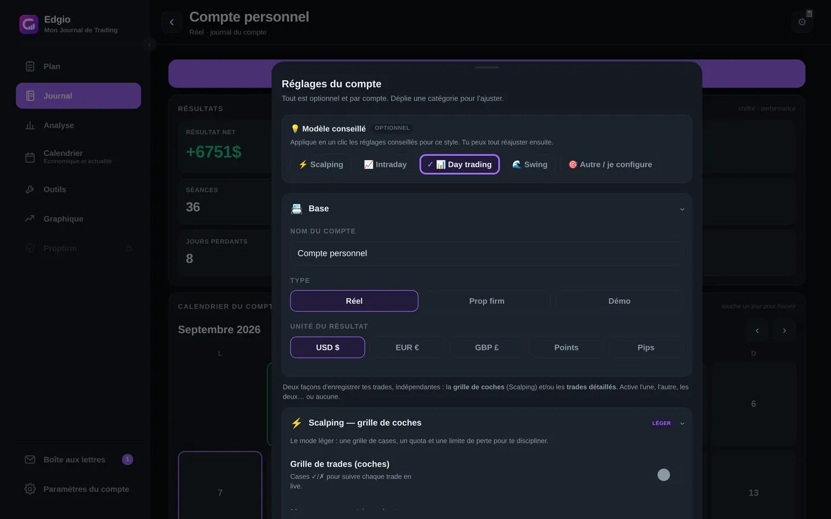Open the Plan sidebar icon

coord(30,66)
